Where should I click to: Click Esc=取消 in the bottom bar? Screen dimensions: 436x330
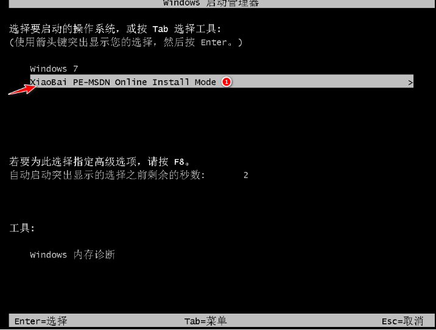point(403,321)
